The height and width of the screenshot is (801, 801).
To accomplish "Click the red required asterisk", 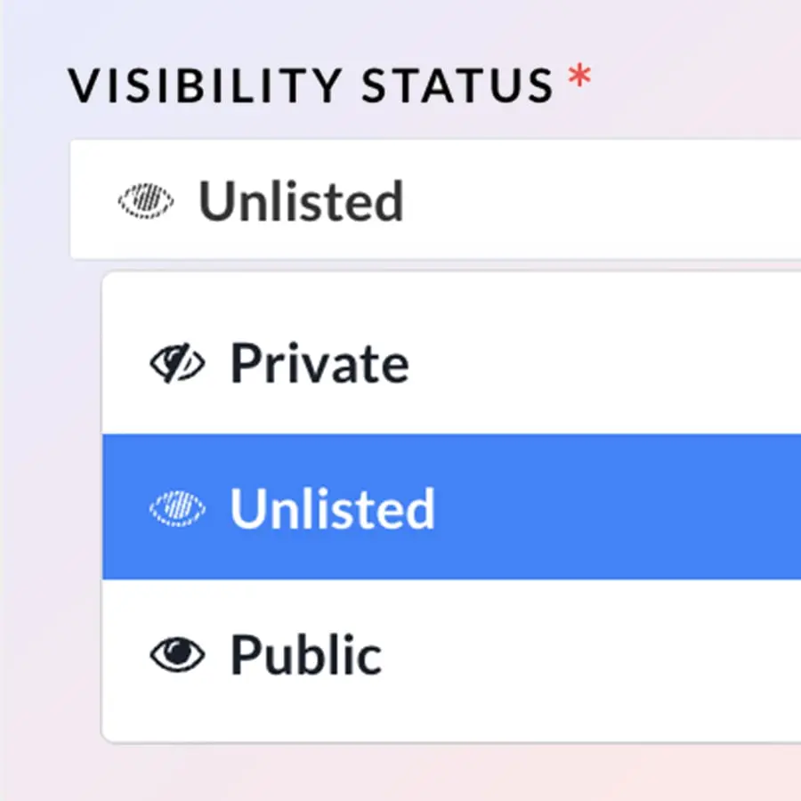I will click(x=579, y=79).
